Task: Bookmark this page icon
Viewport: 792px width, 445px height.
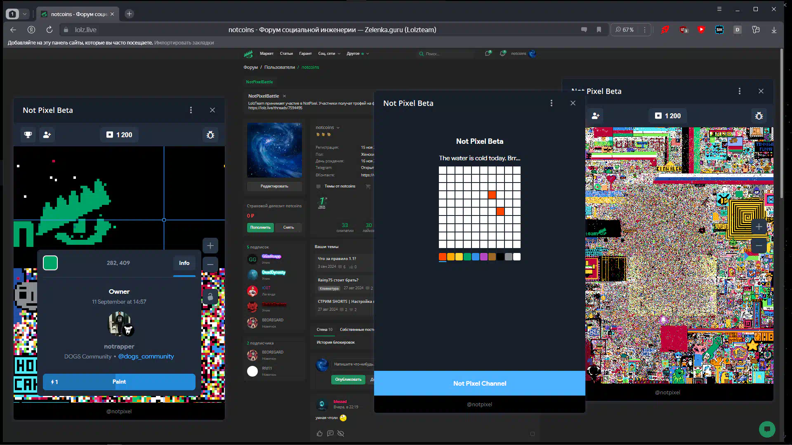Action: tap(599, 30)
